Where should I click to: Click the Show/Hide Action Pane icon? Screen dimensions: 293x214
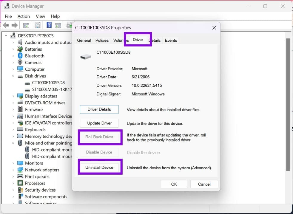58,25
